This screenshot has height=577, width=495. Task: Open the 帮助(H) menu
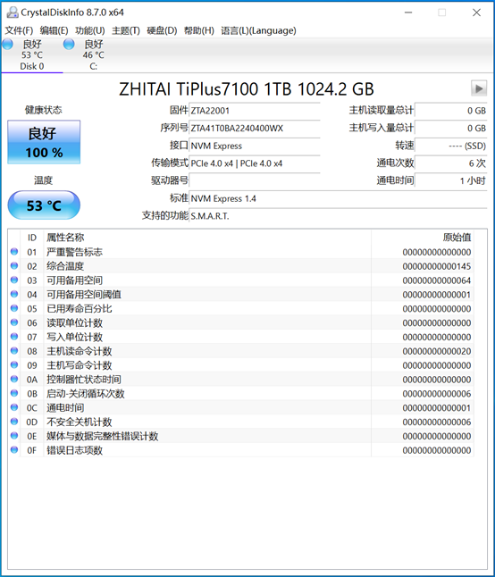(x=199, y=30)
